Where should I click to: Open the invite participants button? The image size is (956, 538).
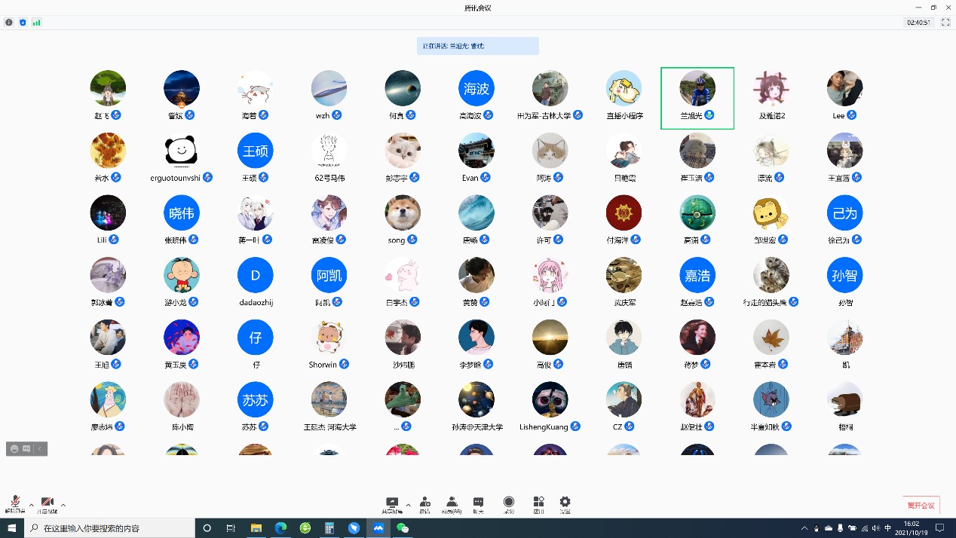(425, 504)
